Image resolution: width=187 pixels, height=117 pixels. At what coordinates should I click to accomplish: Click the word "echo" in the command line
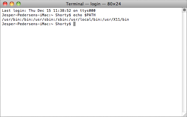pyautogui.click(x=78, y=15)
